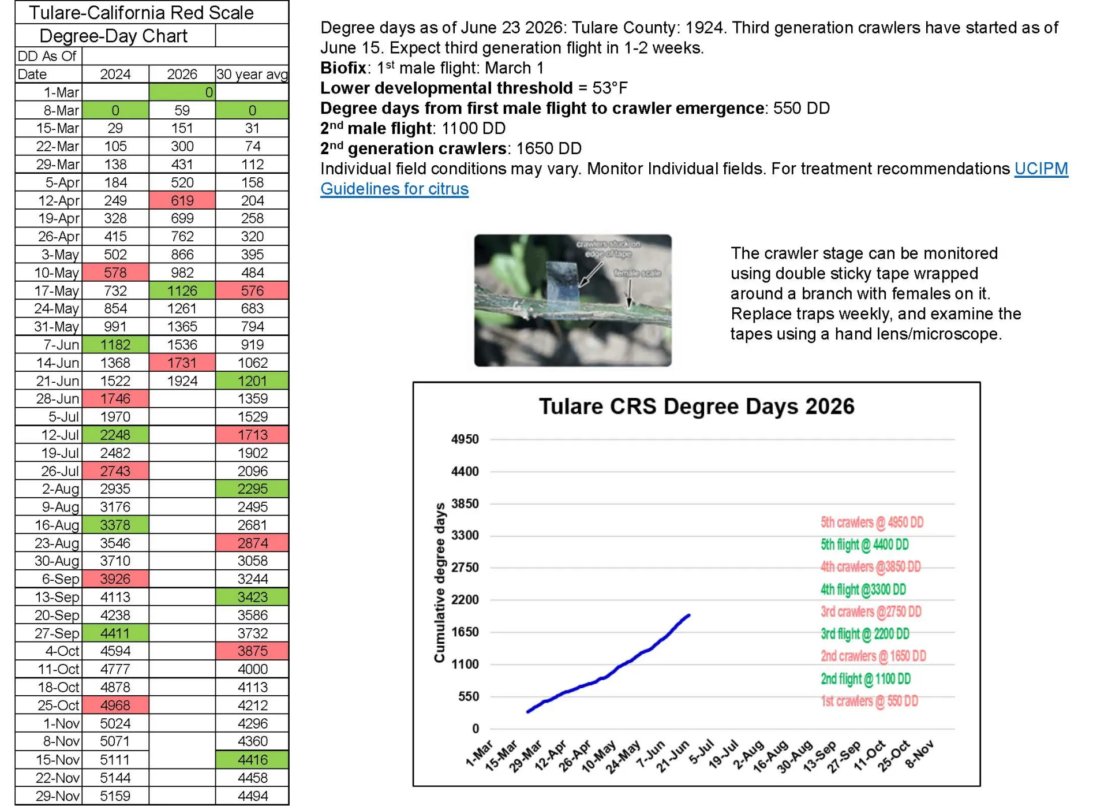1108x806 pixels.
Task: Click the 5th crawlers @ 4950 DD chart label
Action: (871, 523)
